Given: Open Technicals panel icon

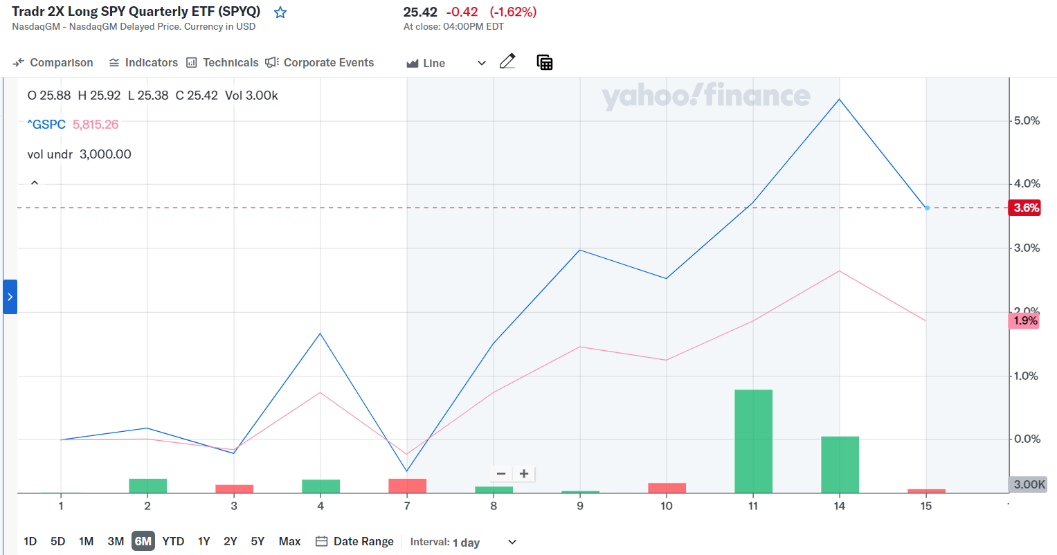Looking at the screenshot, I should [192, 63].
